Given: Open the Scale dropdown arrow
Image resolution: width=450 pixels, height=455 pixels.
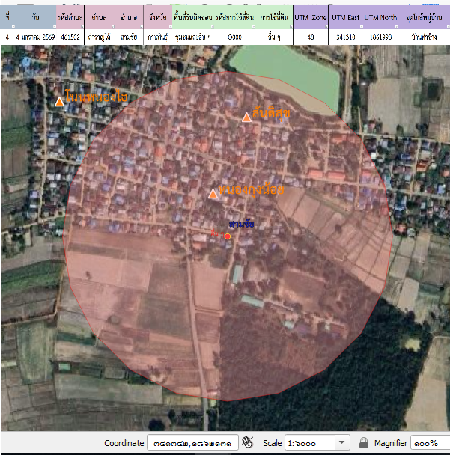Looking at the screenshot, I should pyautogui.click(x=342, y=443).
